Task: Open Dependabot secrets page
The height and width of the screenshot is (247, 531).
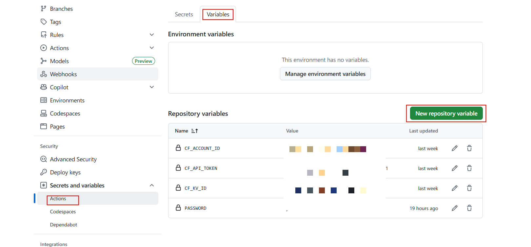Action: tap(64, 225)
